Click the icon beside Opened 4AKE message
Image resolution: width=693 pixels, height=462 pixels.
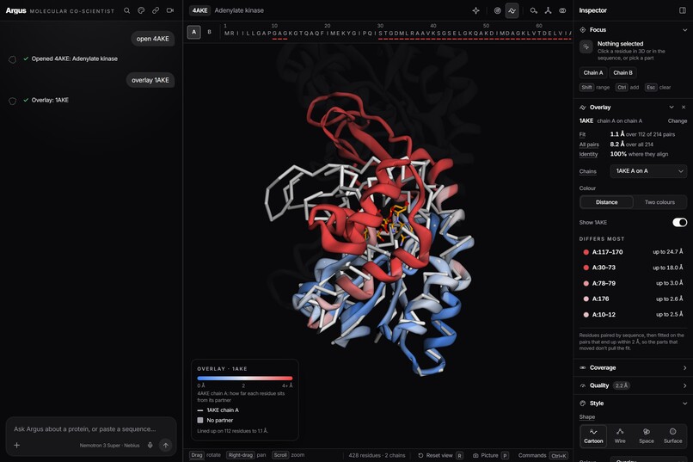pyautogui.click(x=12, y=59)
